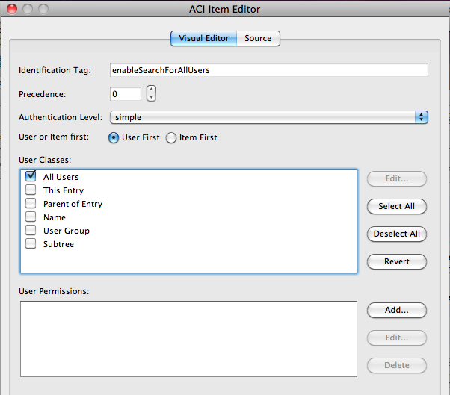This screenshot has height=395, width=450.
Task: Check the Parent of Entry checkbox
Action: click(x=31, y=204)
